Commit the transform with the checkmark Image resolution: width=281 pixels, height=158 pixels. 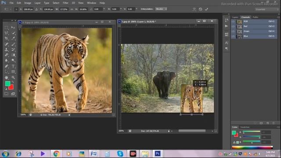(x=206, y=9)
